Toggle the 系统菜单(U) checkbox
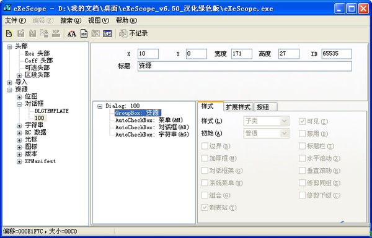This screenshot has height=238, width=372. coord(205,183)
